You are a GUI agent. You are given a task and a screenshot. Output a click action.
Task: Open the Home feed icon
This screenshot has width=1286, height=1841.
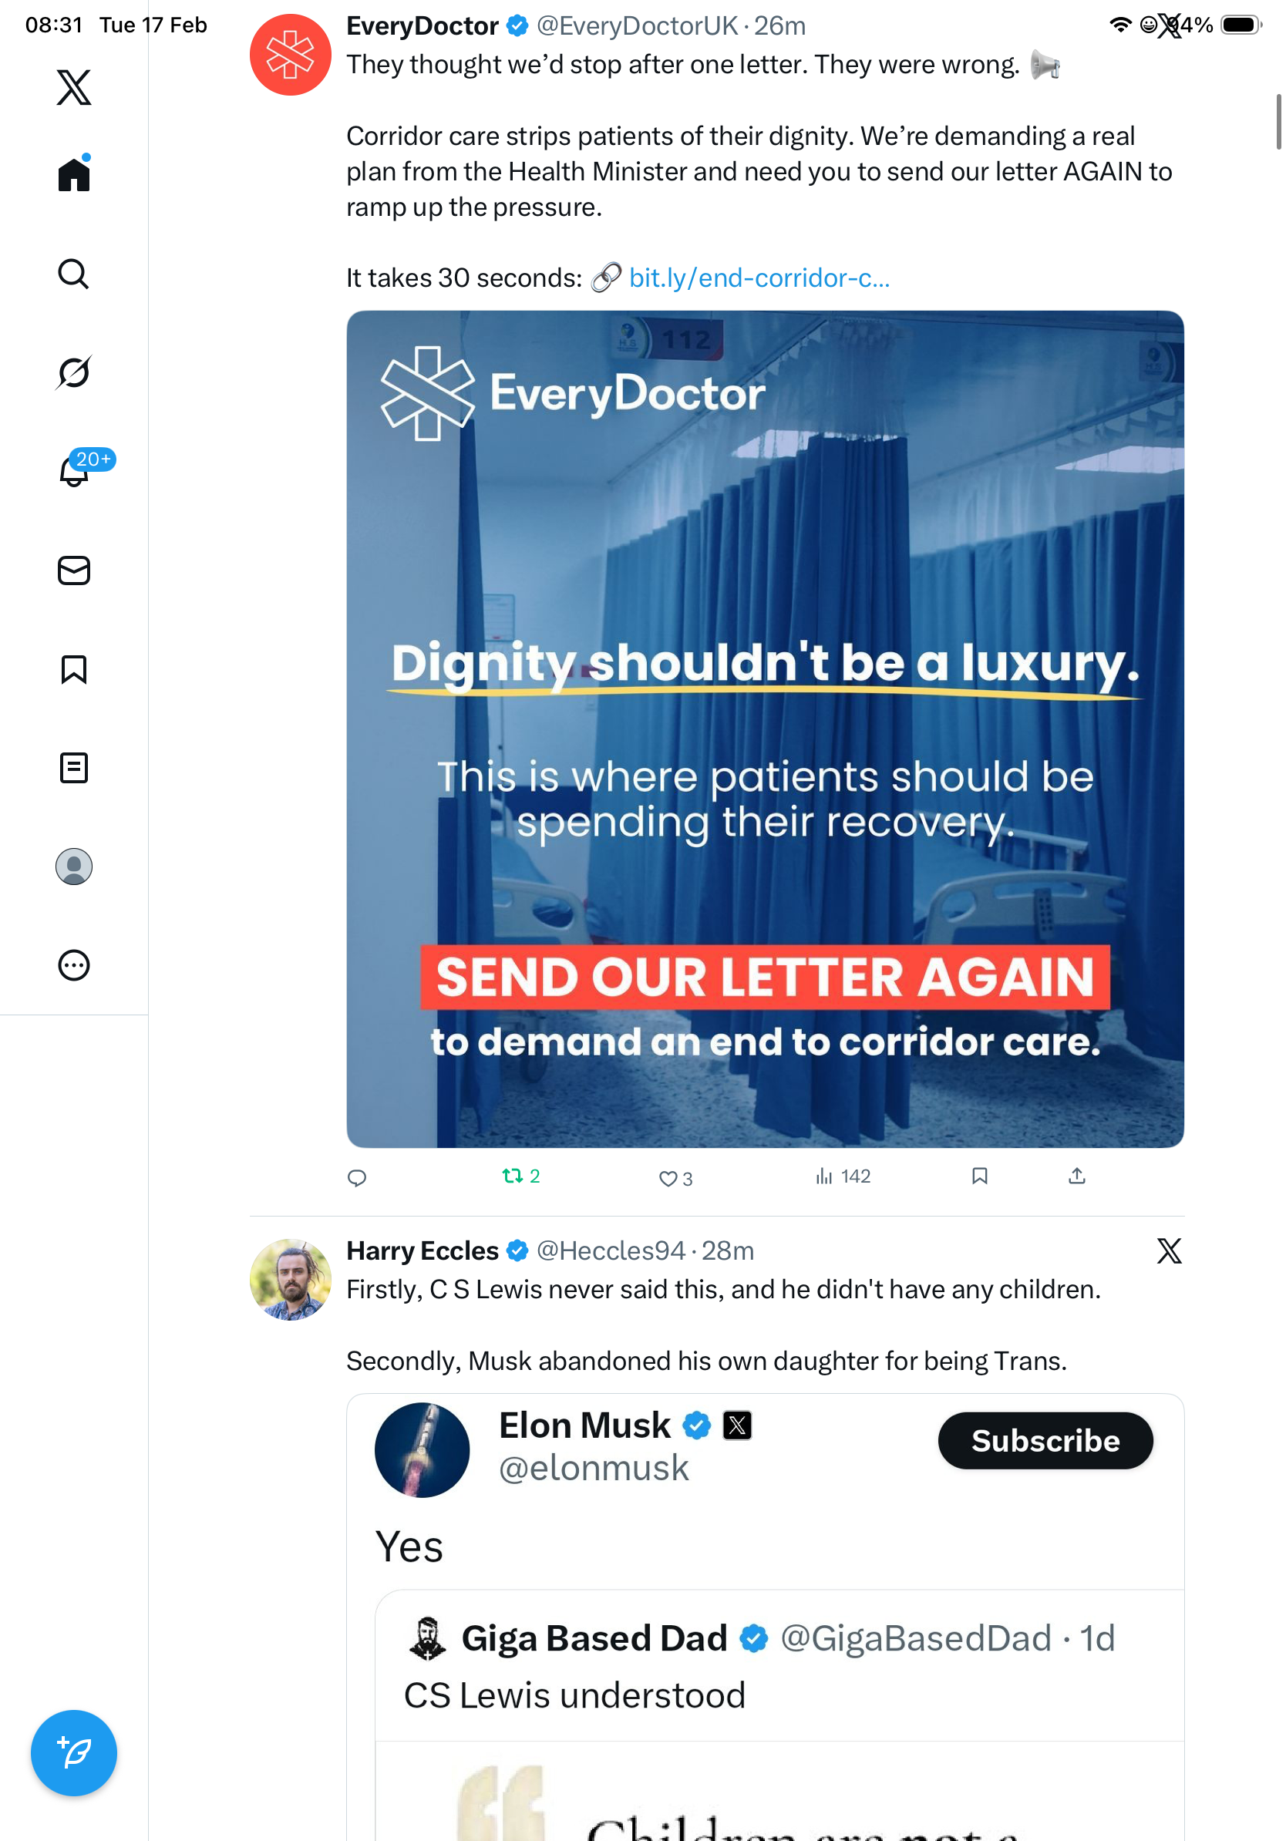[74, 174]
